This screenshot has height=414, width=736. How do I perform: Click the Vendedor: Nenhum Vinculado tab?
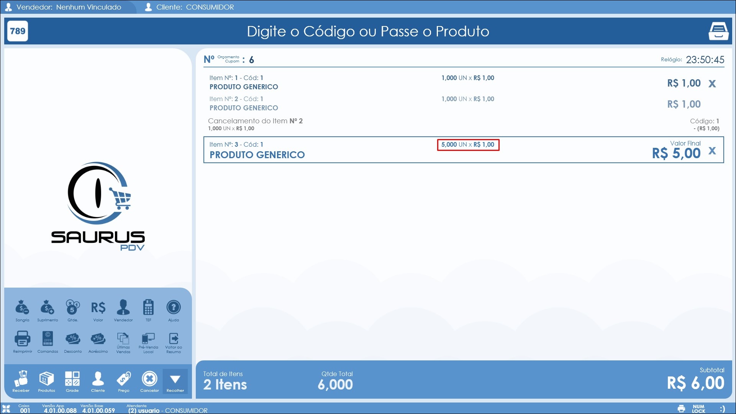point(68,7)
